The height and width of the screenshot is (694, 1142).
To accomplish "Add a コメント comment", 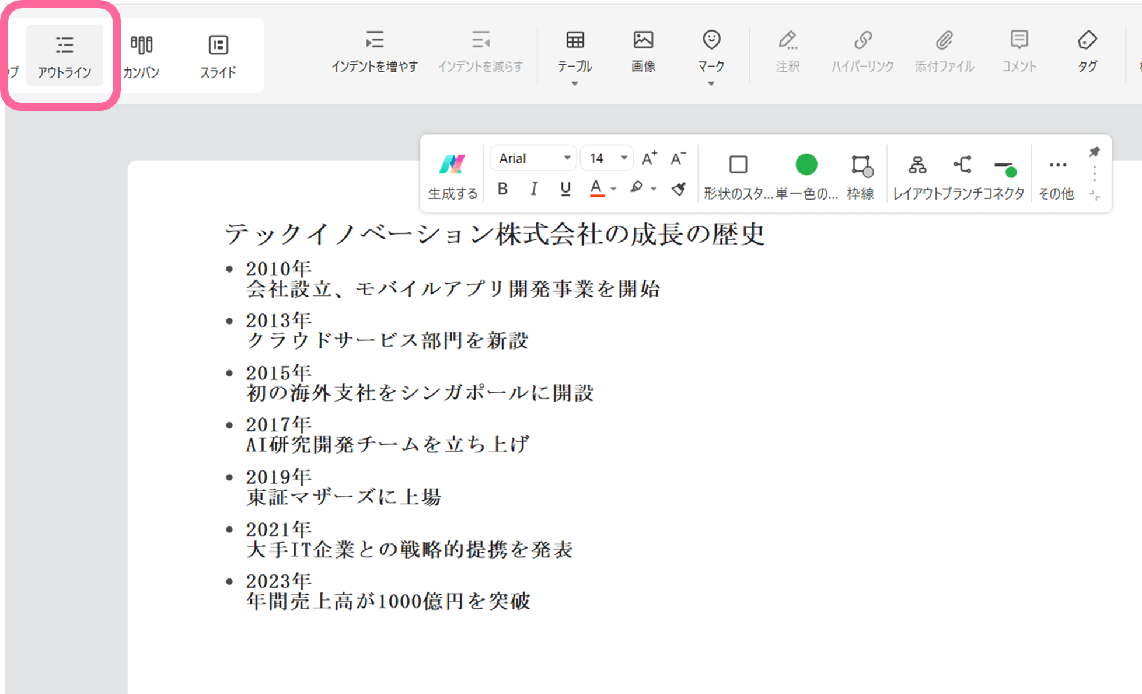I will click(1019, 51).
